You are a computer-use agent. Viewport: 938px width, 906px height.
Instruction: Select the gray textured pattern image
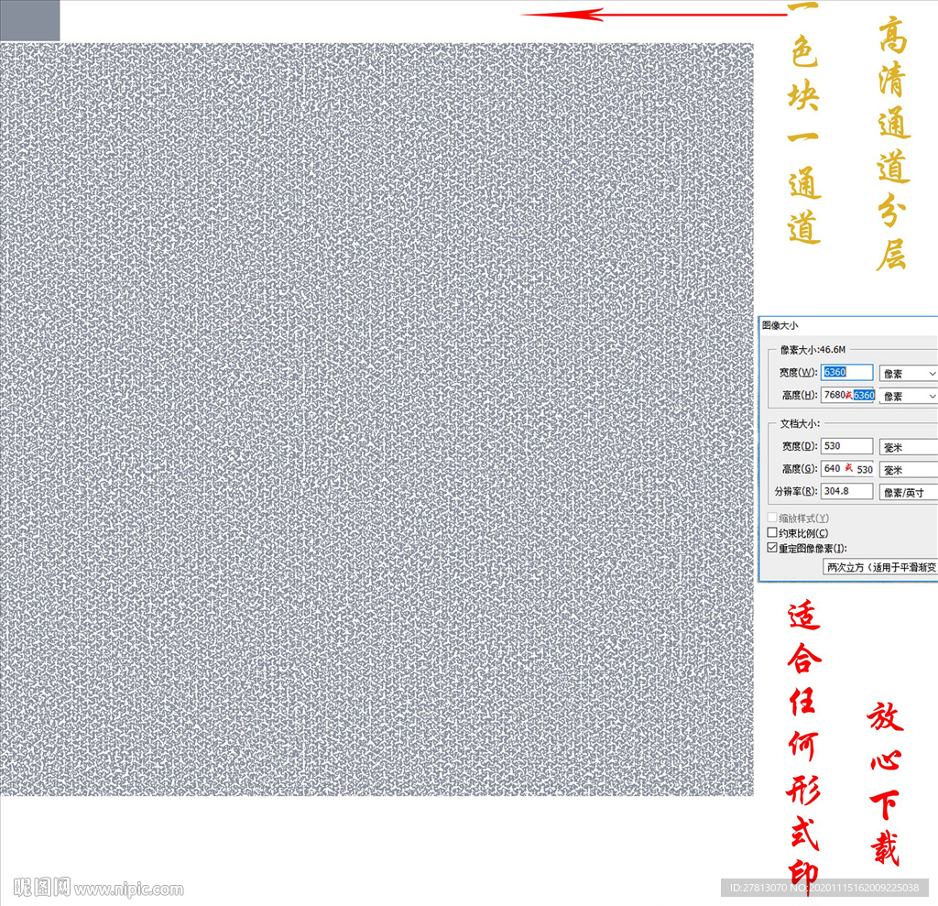(376, 419)
